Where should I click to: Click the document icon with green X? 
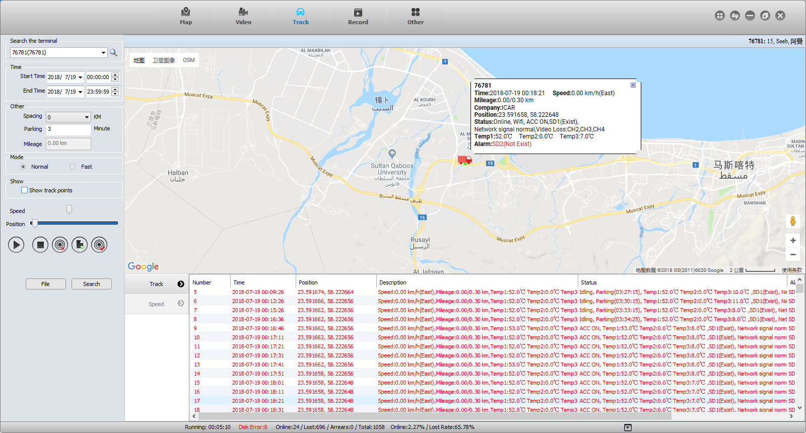80,245
